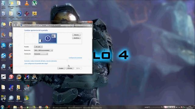
Task: Click Apariencia y personalización breadcrumb
Action: coord(32,25)
